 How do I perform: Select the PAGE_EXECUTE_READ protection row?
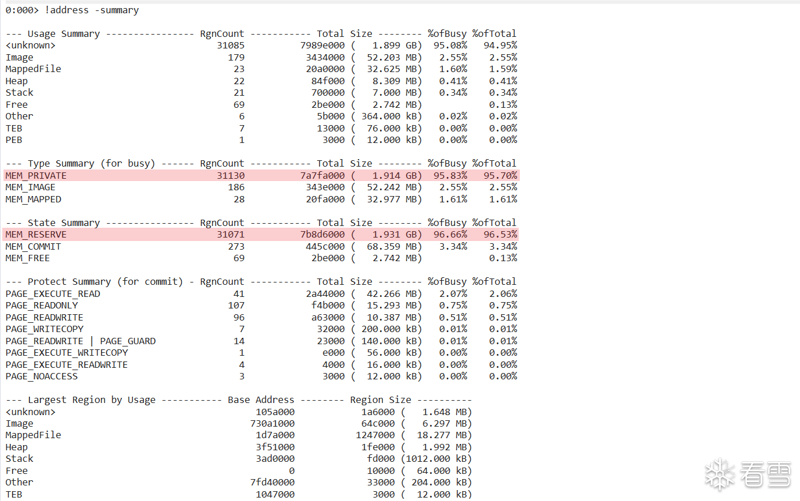click(x=52, y=293)
